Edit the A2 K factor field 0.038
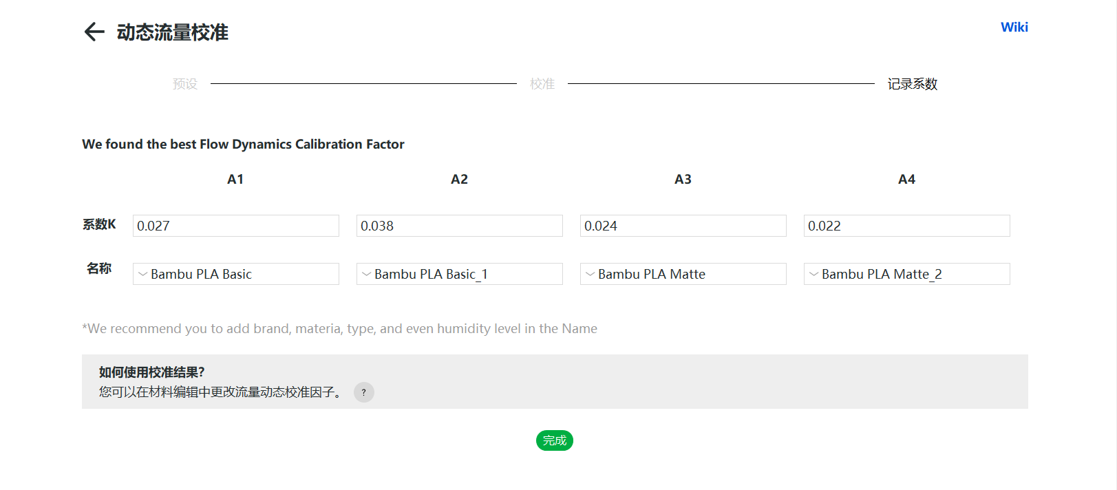1117x490 pixels. 460,226
